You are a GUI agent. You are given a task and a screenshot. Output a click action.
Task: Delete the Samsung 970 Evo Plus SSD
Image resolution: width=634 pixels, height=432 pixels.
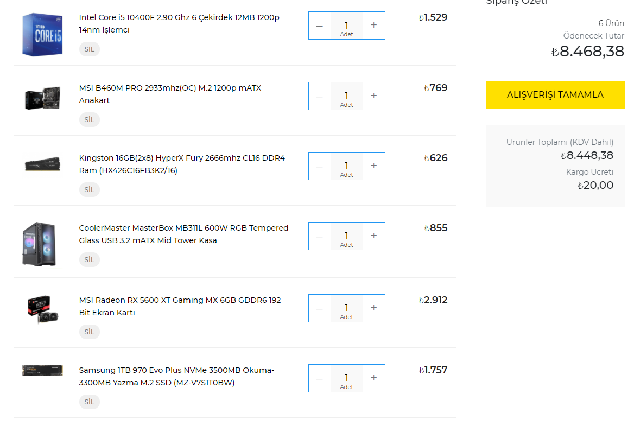click(90, 402)
